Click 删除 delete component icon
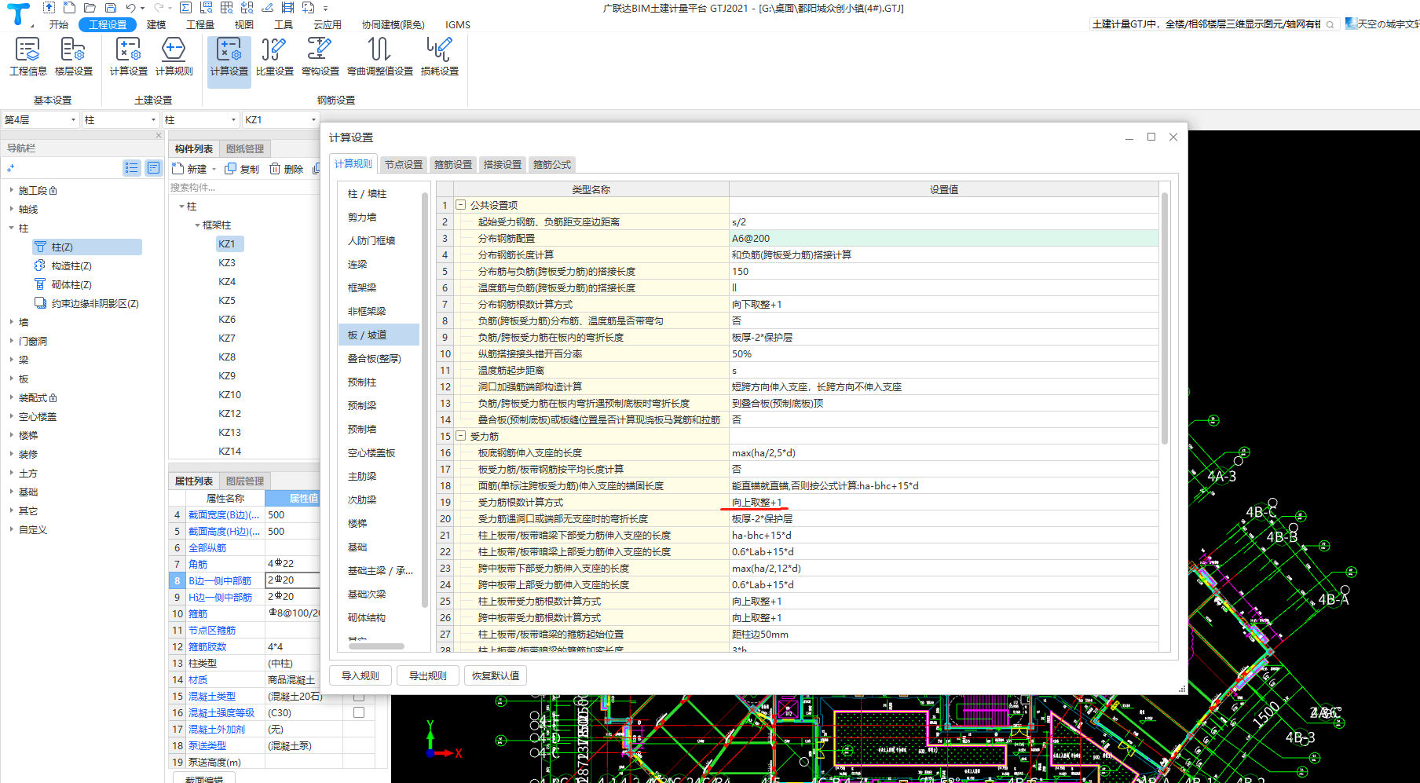Viewport: 1420px width, 783px height. (x=275, y=169)
